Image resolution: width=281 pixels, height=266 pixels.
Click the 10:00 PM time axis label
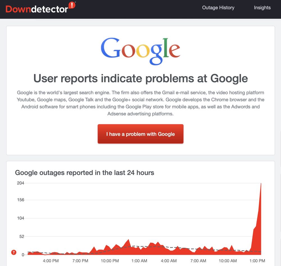[x=110, y=261]
